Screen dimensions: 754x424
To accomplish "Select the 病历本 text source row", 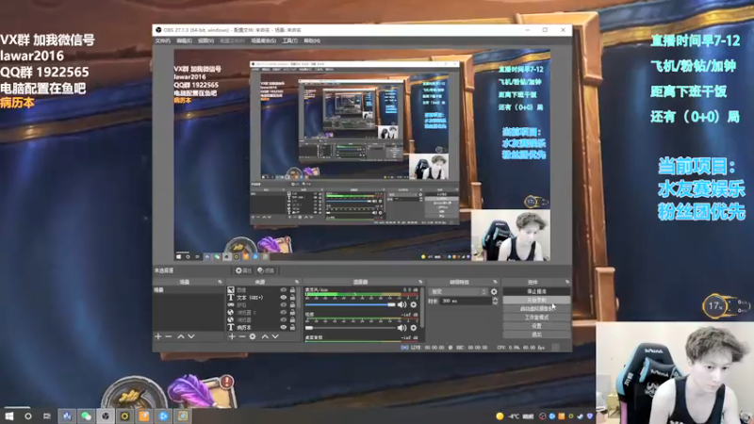I will [x=262, y=327].
